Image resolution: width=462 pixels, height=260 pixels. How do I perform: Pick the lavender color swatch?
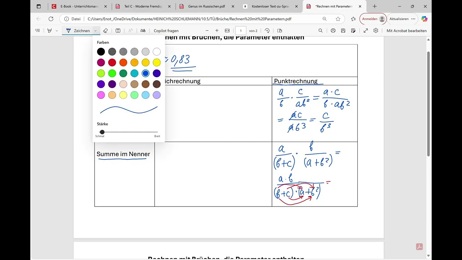(x=157, y=95)
